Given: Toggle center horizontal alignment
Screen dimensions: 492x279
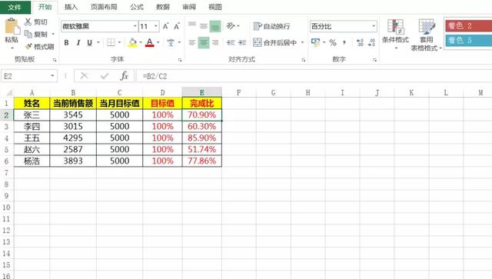Looking at the screenshot, I should coord(204,42).
